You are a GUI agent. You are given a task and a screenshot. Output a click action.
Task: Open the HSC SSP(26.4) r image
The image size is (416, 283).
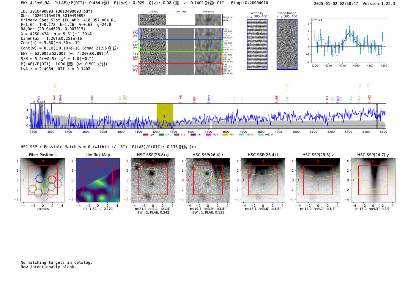click(x=208, y=180)
